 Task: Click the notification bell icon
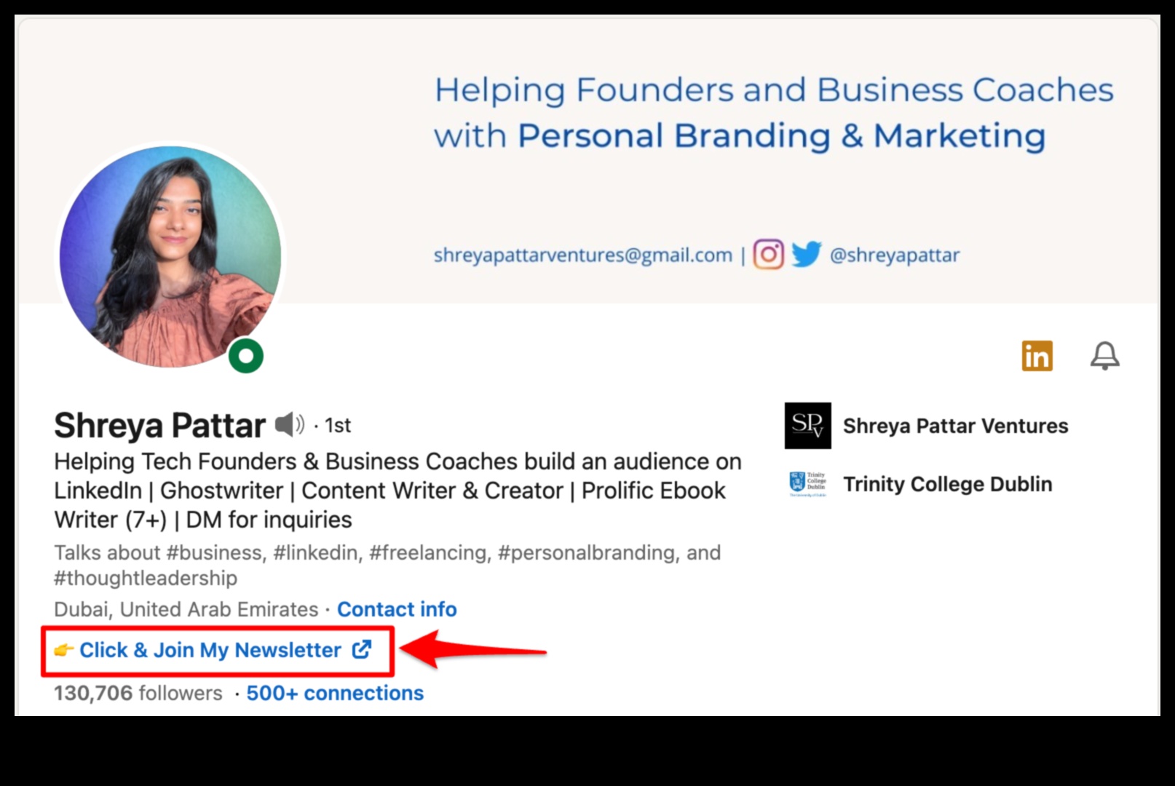(x=1104, y=356)
